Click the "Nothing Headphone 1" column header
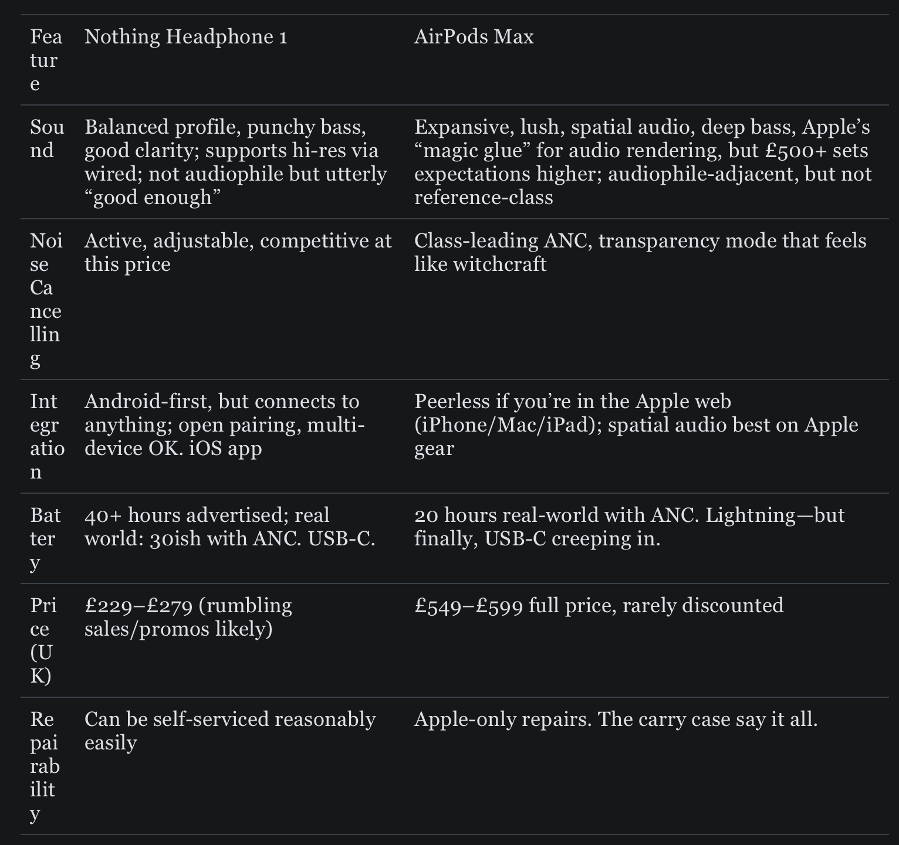The height and width of the screenshot is (845, 899). point(186,37)
